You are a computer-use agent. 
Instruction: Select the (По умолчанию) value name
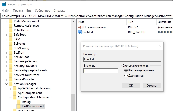point(94,27)
